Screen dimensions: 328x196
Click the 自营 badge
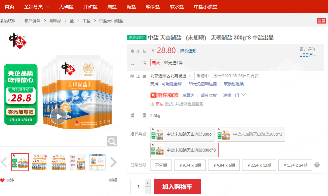pos(322,21)
